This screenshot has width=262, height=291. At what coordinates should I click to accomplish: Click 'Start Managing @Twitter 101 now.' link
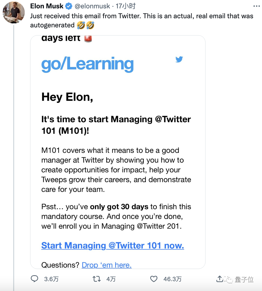(x=113, y=245)
